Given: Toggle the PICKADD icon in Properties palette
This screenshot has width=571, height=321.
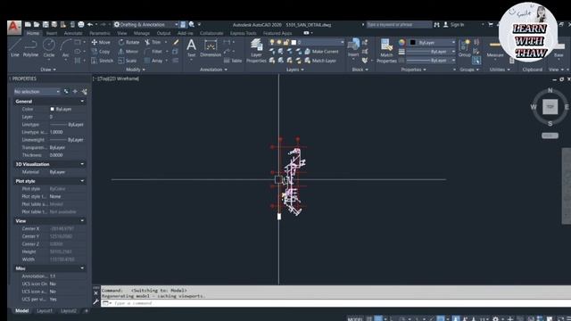Looking at the screenshot, I should coord(66,91).
